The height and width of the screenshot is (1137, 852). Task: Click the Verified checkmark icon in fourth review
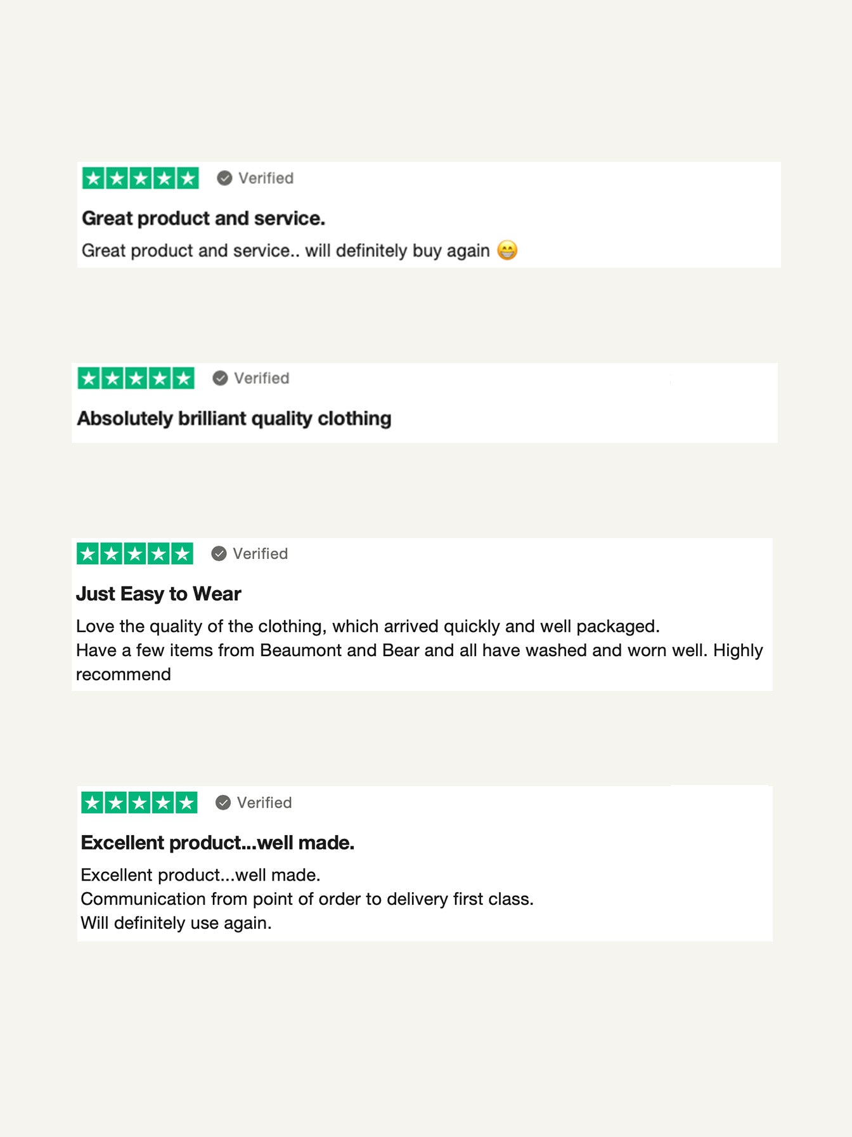coord(223,803)
